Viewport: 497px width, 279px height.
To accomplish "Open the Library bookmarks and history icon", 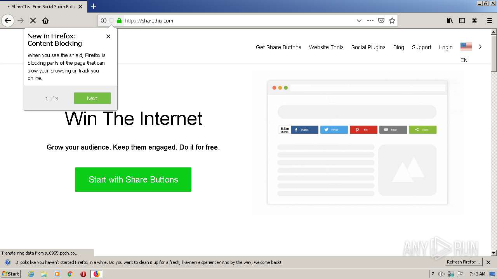I will click(450, 21).
